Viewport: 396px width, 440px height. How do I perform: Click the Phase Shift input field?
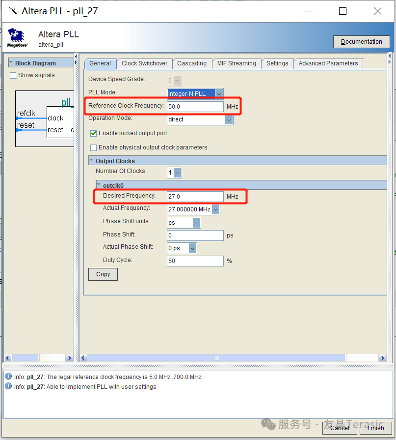point(195,235)
